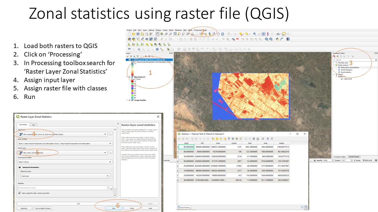Image resolution: width=378 pixels, height=212 pixels.
Task: Click the Run button
Action: coord(113,208)
